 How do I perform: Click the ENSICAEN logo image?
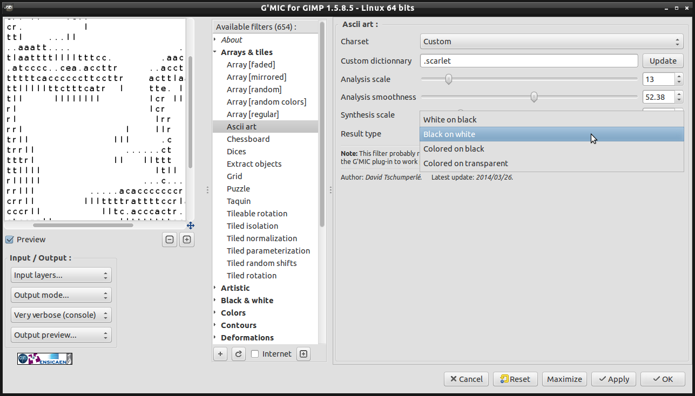click(45, 359)
